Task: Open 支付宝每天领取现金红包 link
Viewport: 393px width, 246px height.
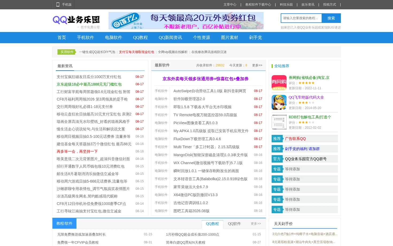Action: click(137, 52)
